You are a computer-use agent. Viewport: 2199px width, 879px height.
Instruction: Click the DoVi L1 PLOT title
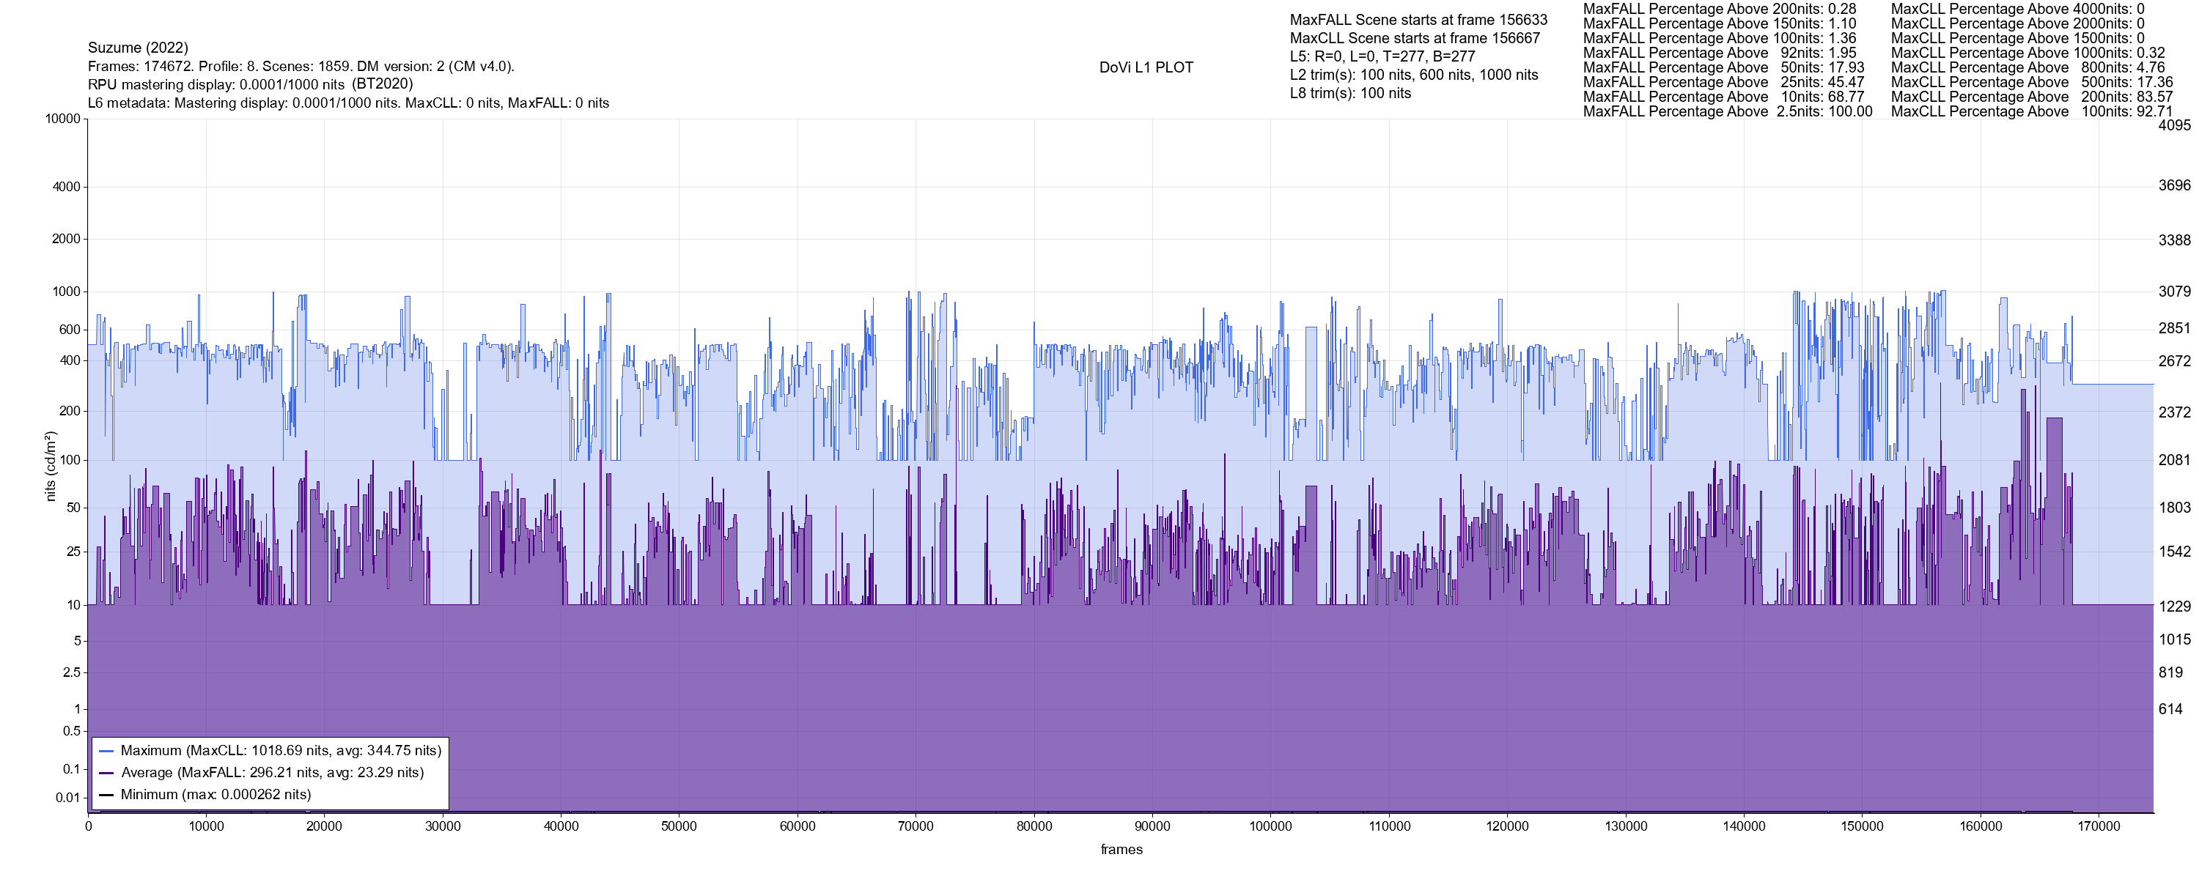(1146, 67)
